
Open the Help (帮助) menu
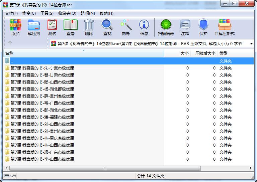click(x=106, y=13)
